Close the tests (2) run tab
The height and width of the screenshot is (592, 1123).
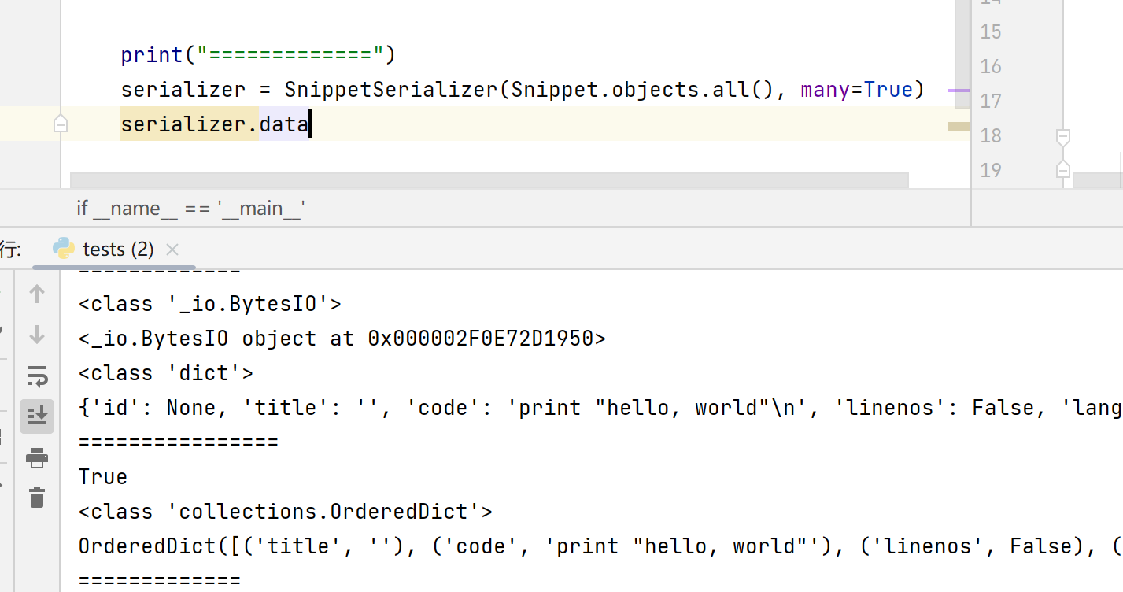click(172, 250)
